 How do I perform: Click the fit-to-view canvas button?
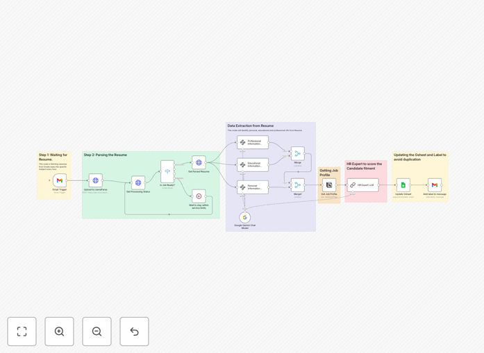[22, 332]
